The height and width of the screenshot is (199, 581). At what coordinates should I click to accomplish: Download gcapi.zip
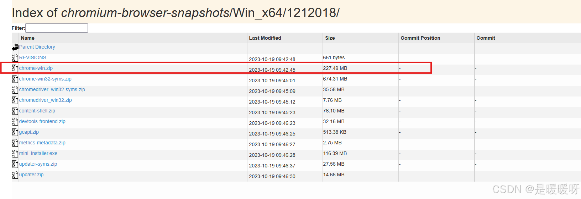(x=29, y=132)
